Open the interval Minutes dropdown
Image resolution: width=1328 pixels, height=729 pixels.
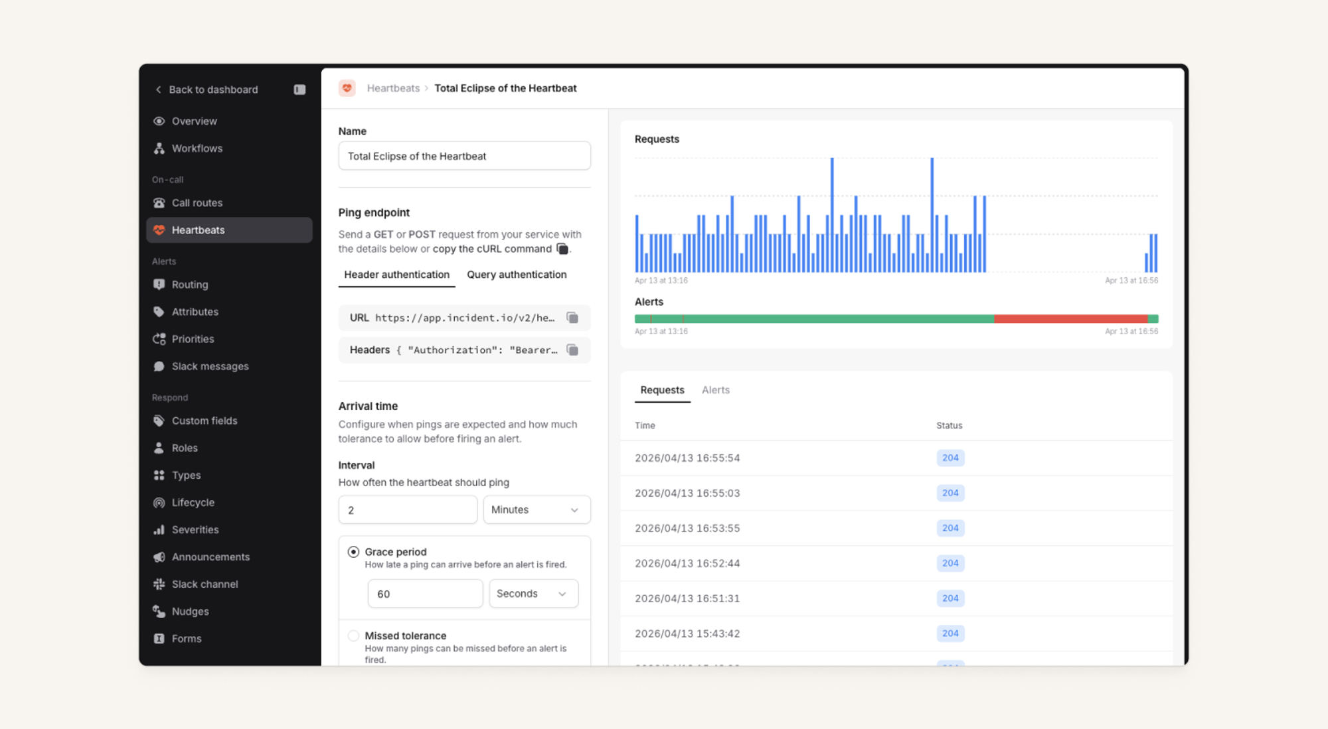tap(536, 509)
